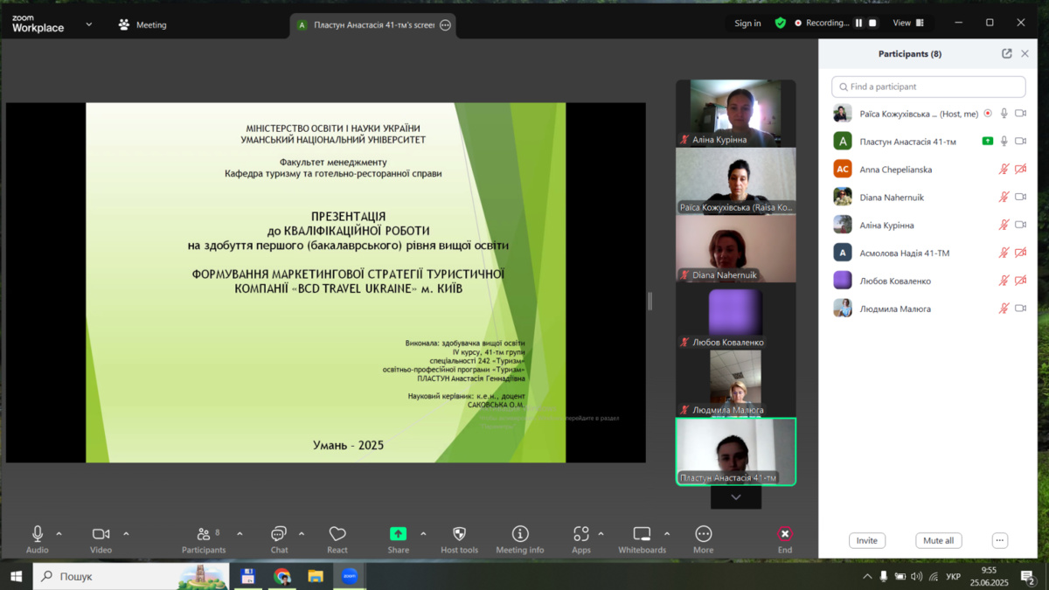The height and width of the screenshot is (590, 1049).
Task: Open the View layout menu
Action: pos(907,24)
